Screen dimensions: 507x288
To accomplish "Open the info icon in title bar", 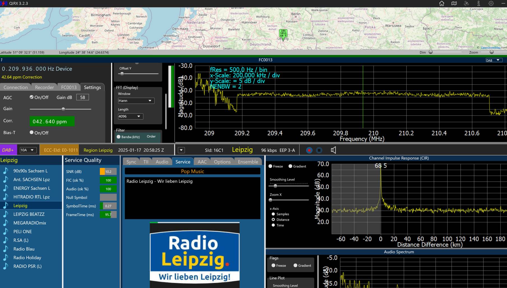I will pos(479,3).
